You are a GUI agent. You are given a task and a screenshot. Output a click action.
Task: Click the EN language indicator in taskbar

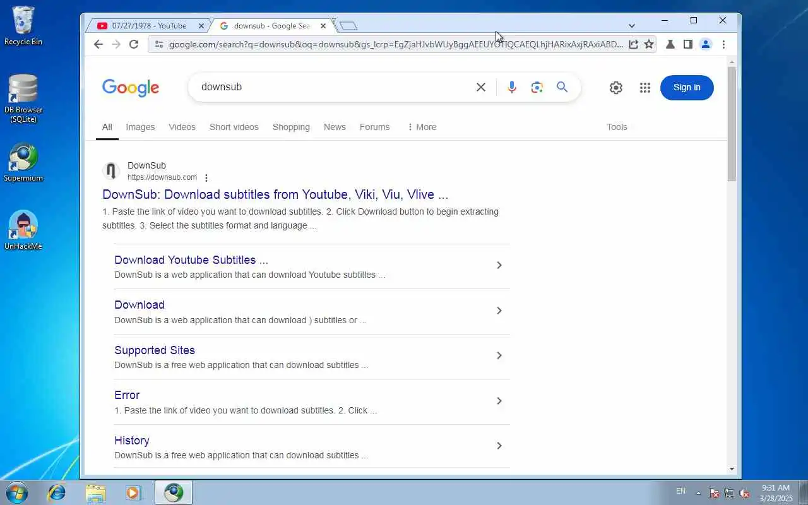pos(680,491)
